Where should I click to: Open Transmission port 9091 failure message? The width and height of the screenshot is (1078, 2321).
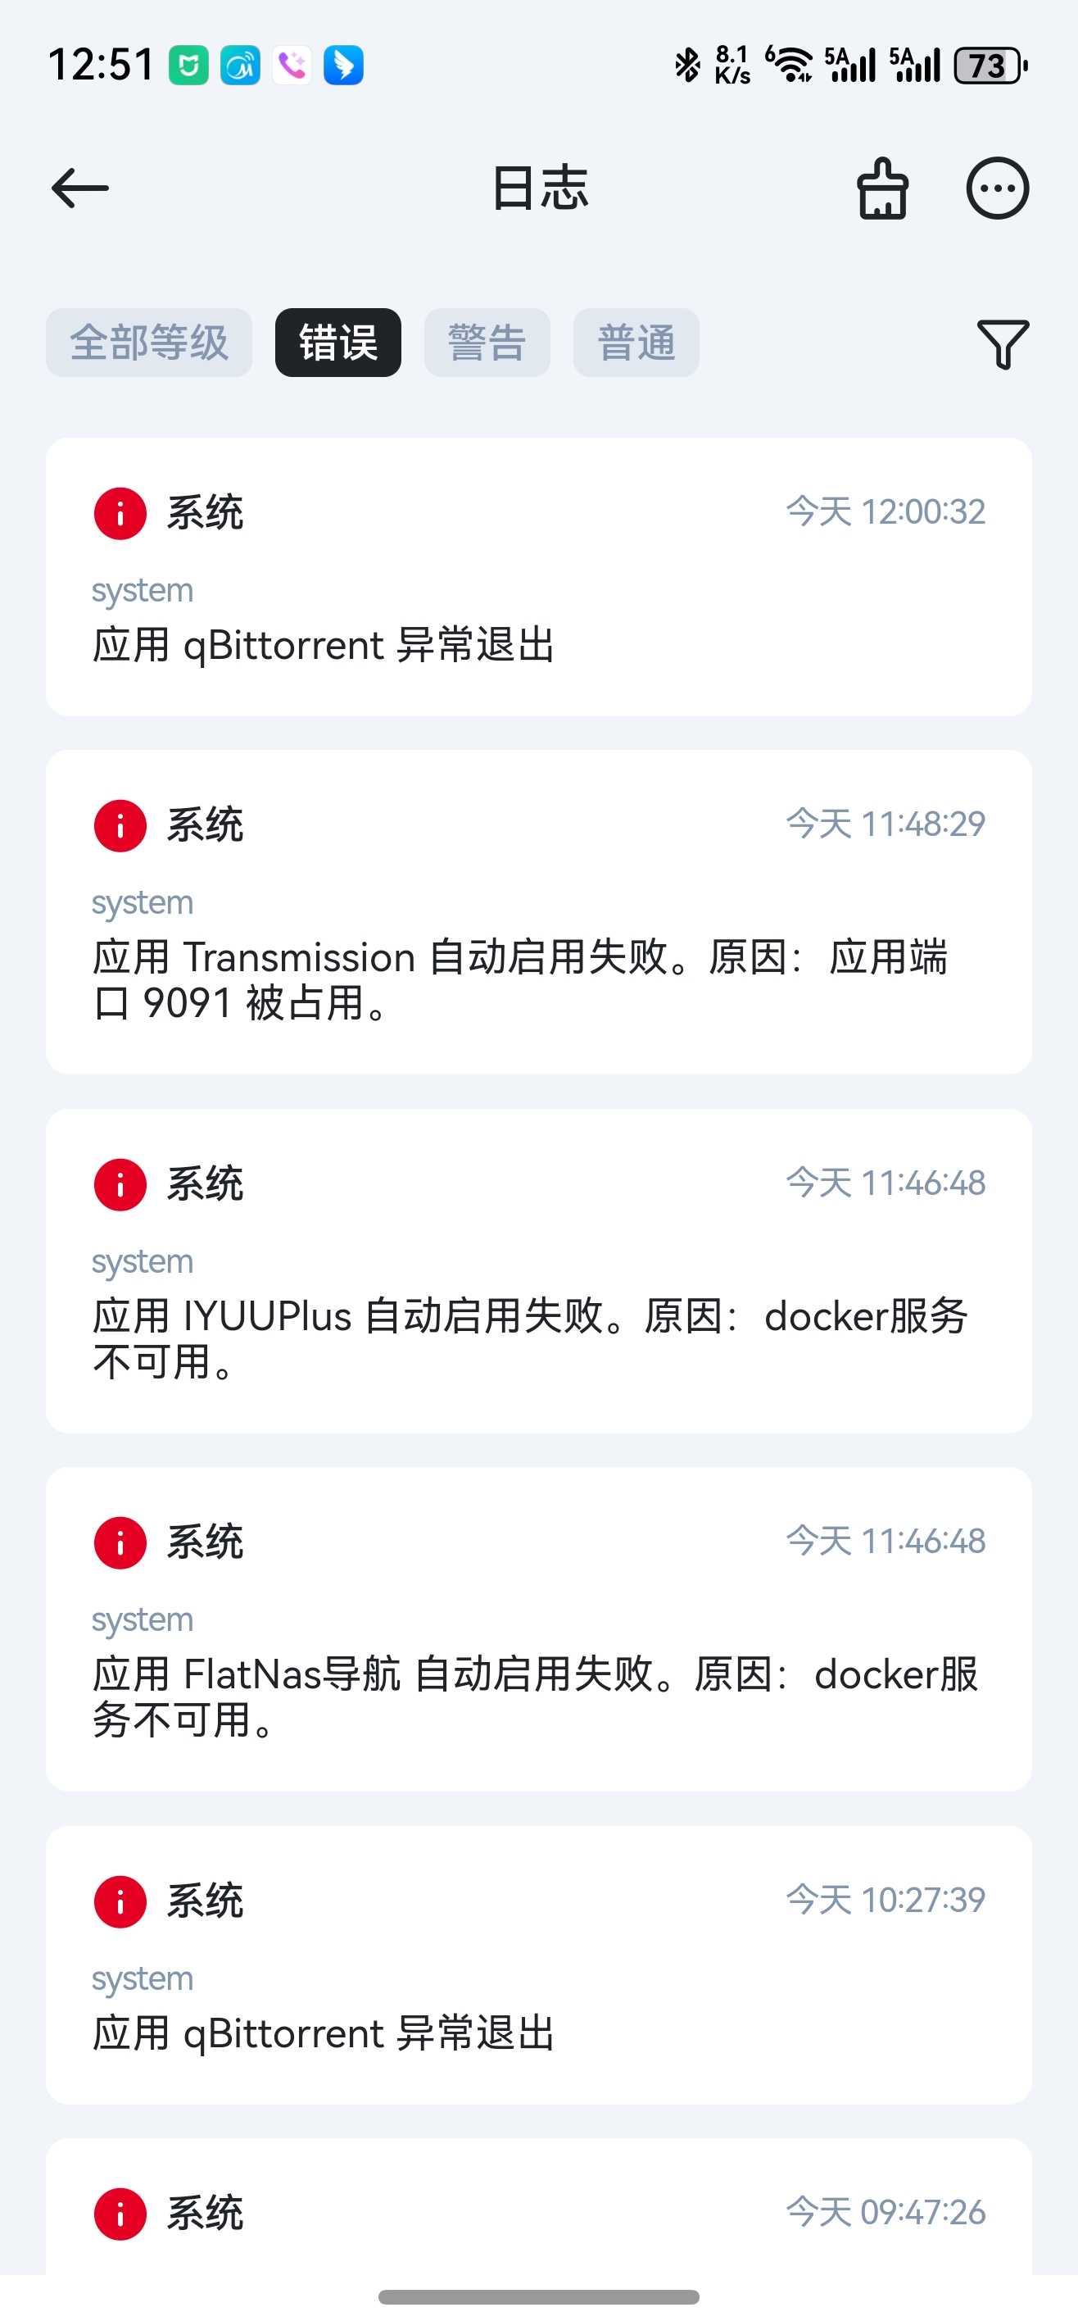(519, 979)
